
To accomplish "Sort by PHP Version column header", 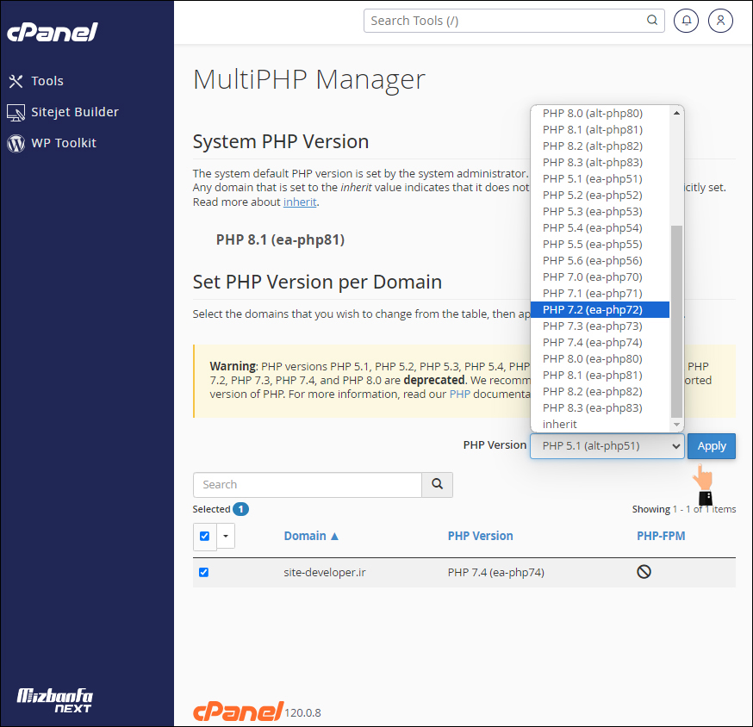I will 480,536.
